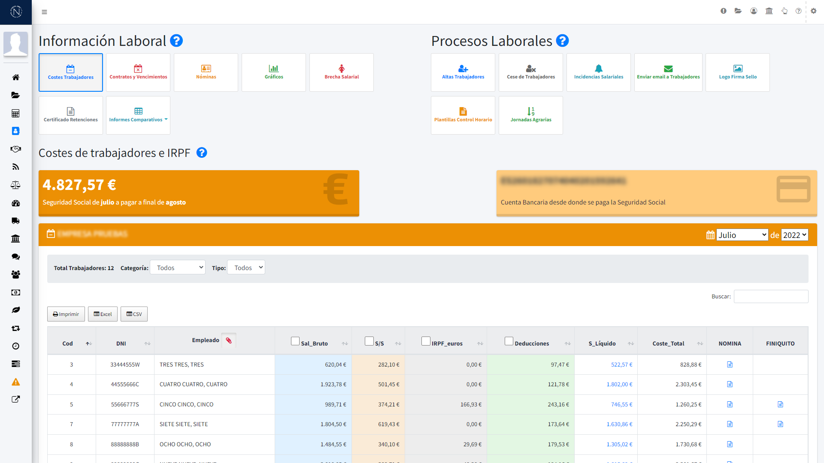Viewport: 824px width, 463px height.
Task: Expand Informes Comparativos dropdown
Action: [138, 115]
